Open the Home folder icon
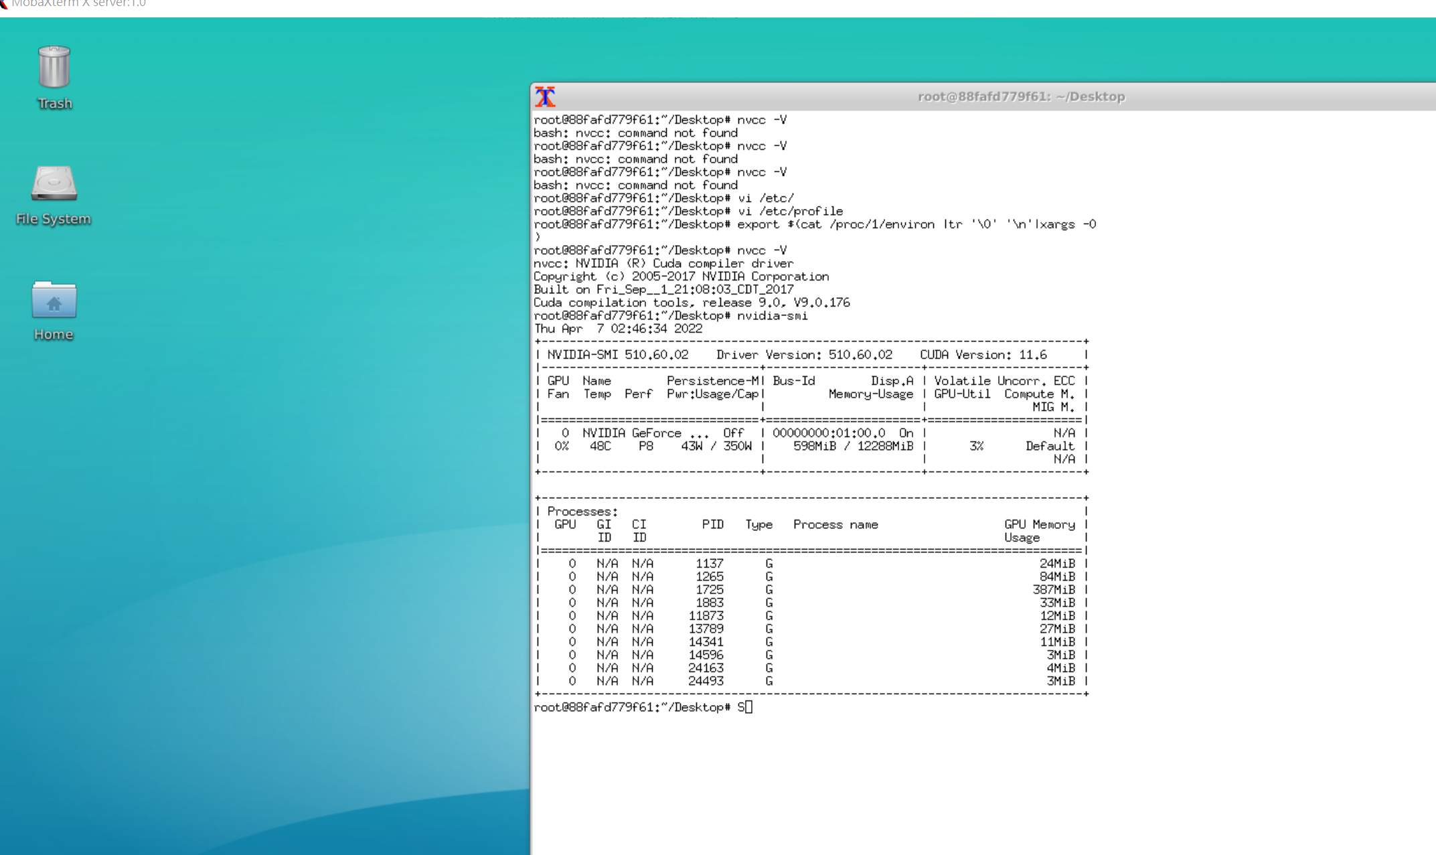Screen dimensions: 1436x855 tap(54, 299)
